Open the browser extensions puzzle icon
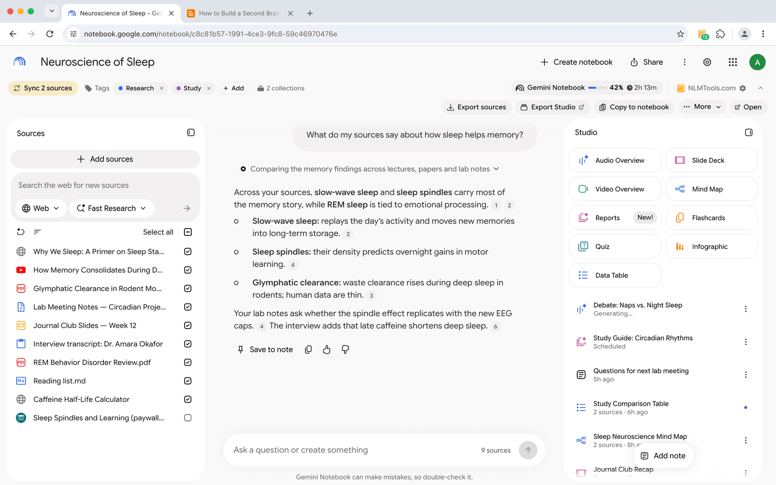 721,34
